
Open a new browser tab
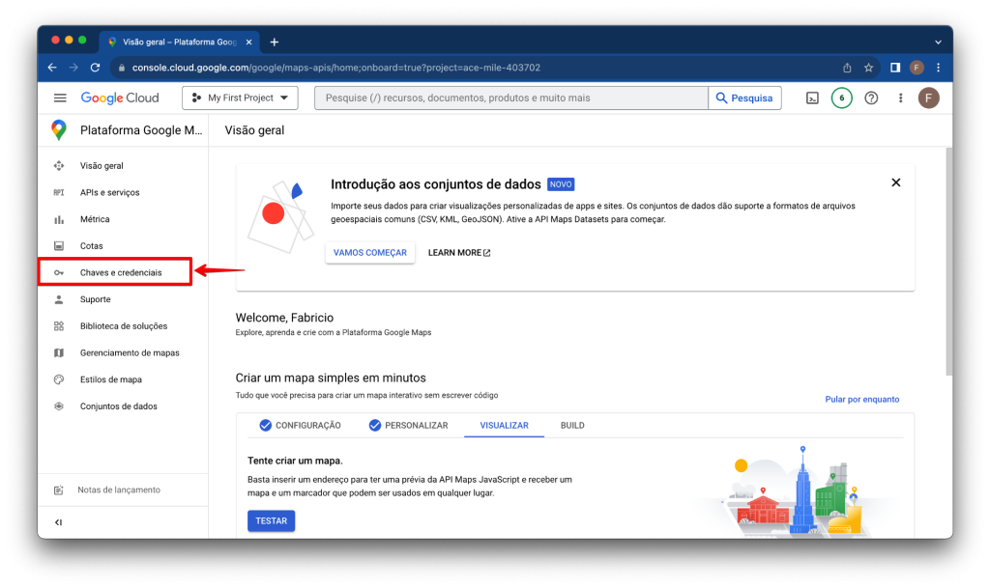[x=274, y=42]
